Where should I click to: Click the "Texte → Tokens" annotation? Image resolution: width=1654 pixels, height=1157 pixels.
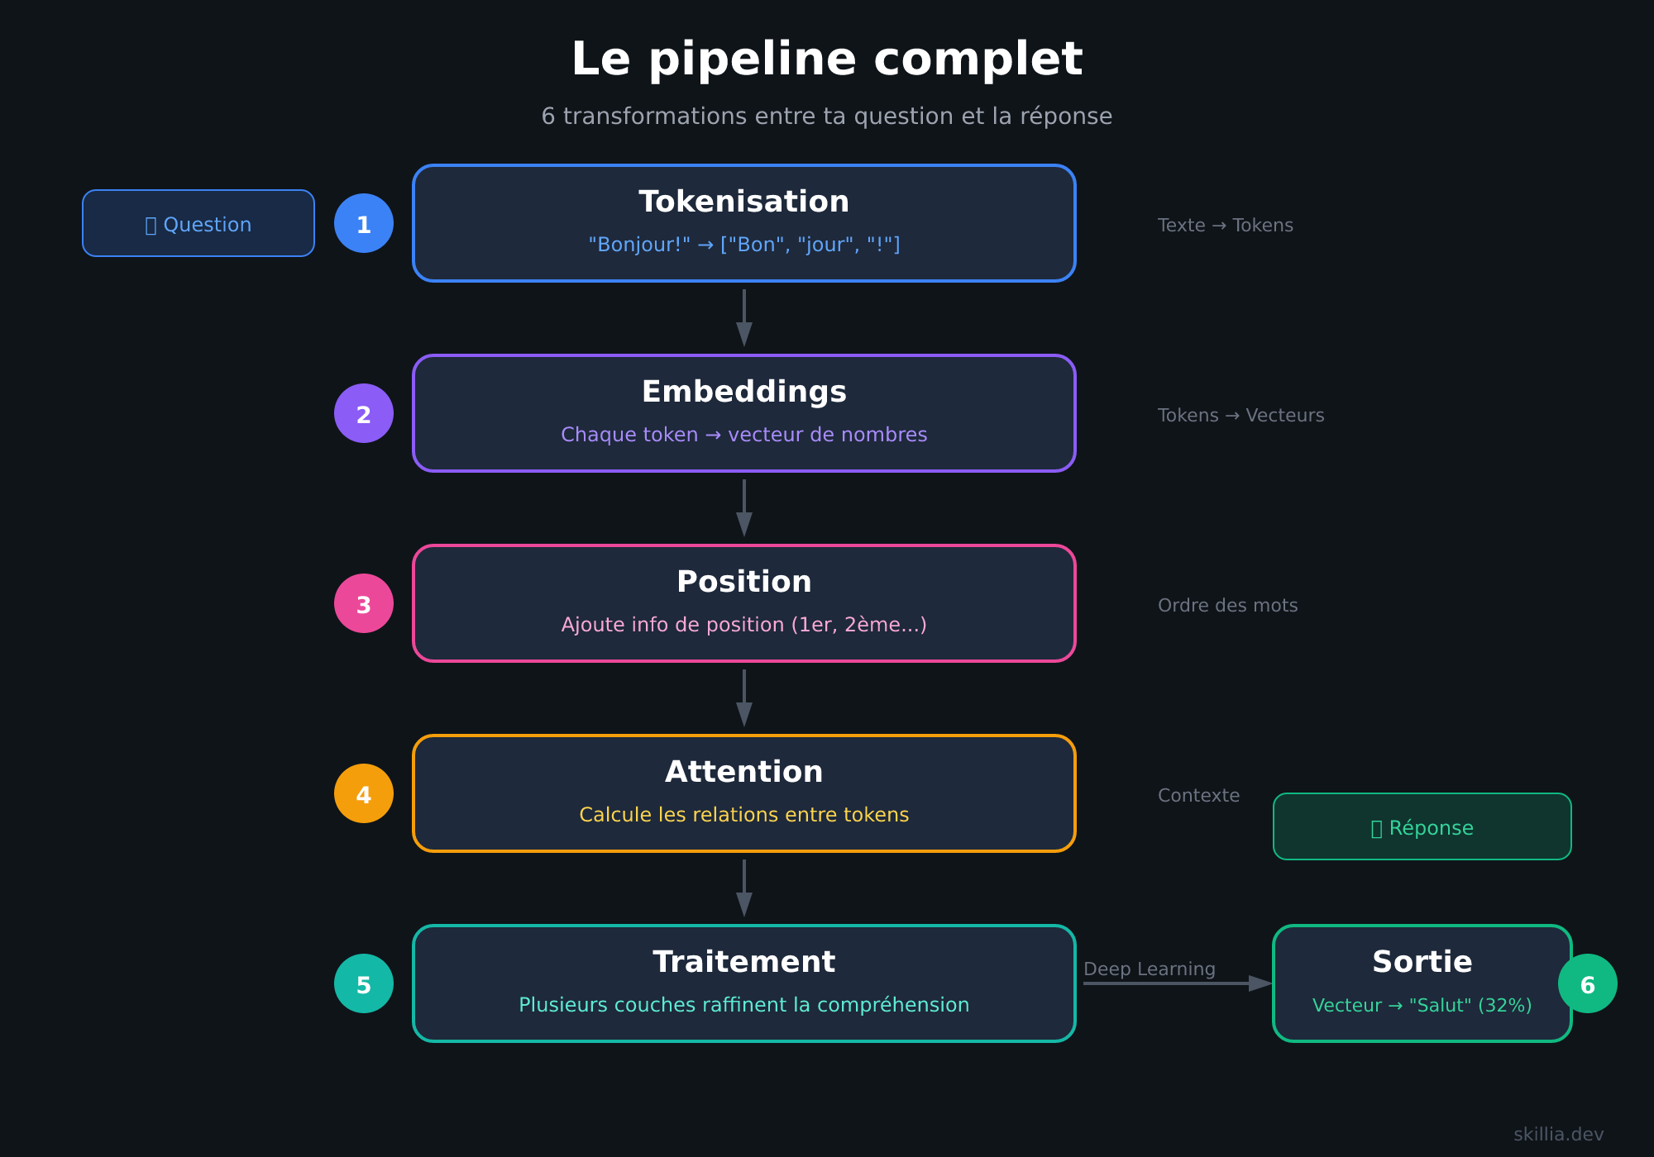point(1225,226)
